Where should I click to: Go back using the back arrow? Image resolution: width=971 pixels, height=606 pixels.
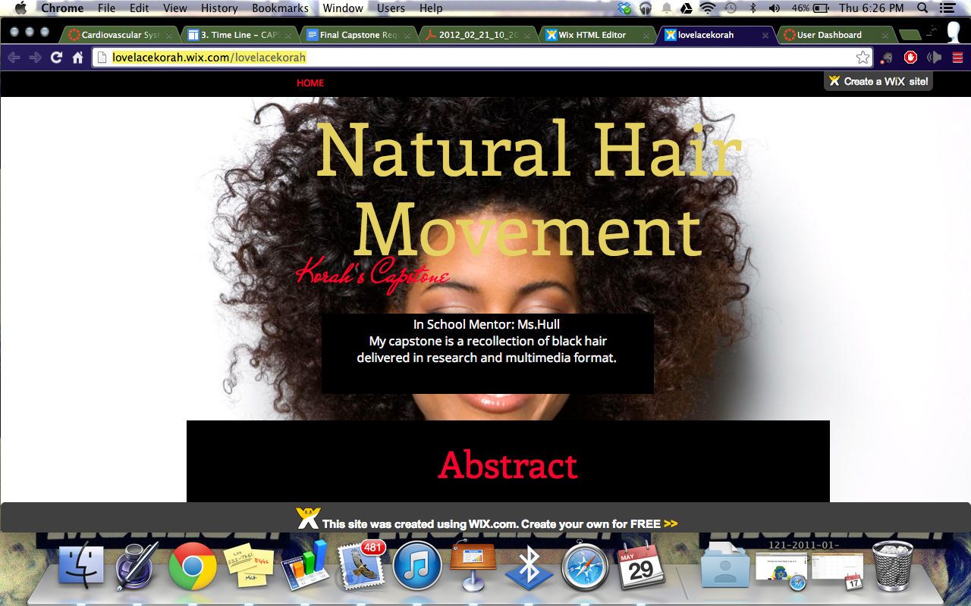pos(14,58)
